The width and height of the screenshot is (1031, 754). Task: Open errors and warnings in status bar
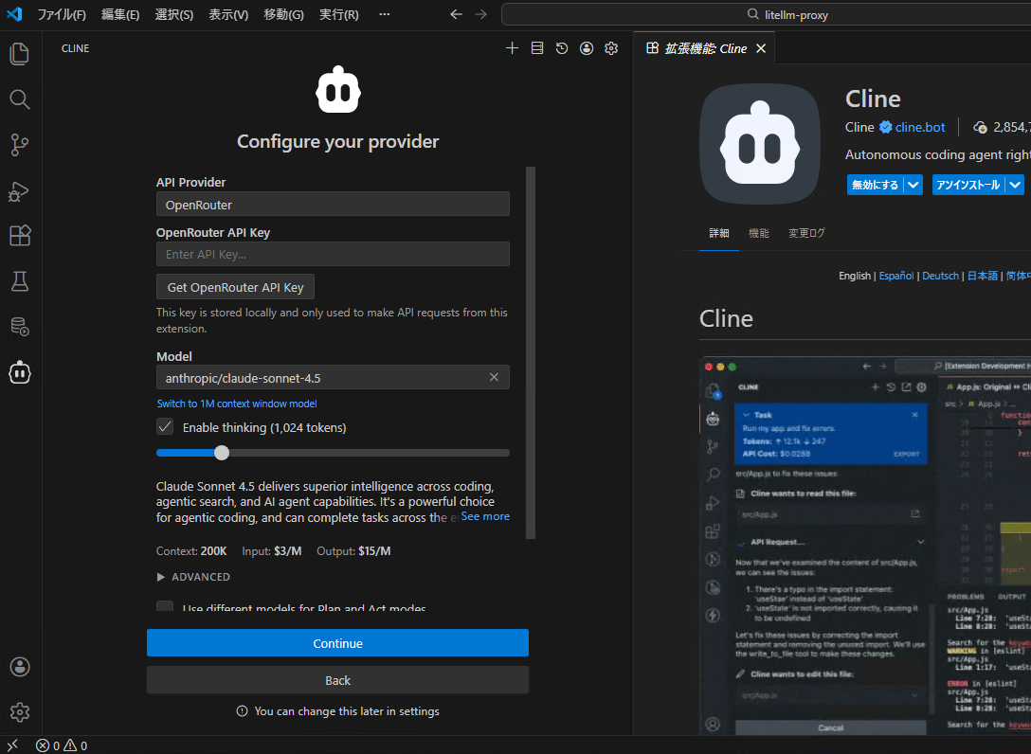pos(62,745)
